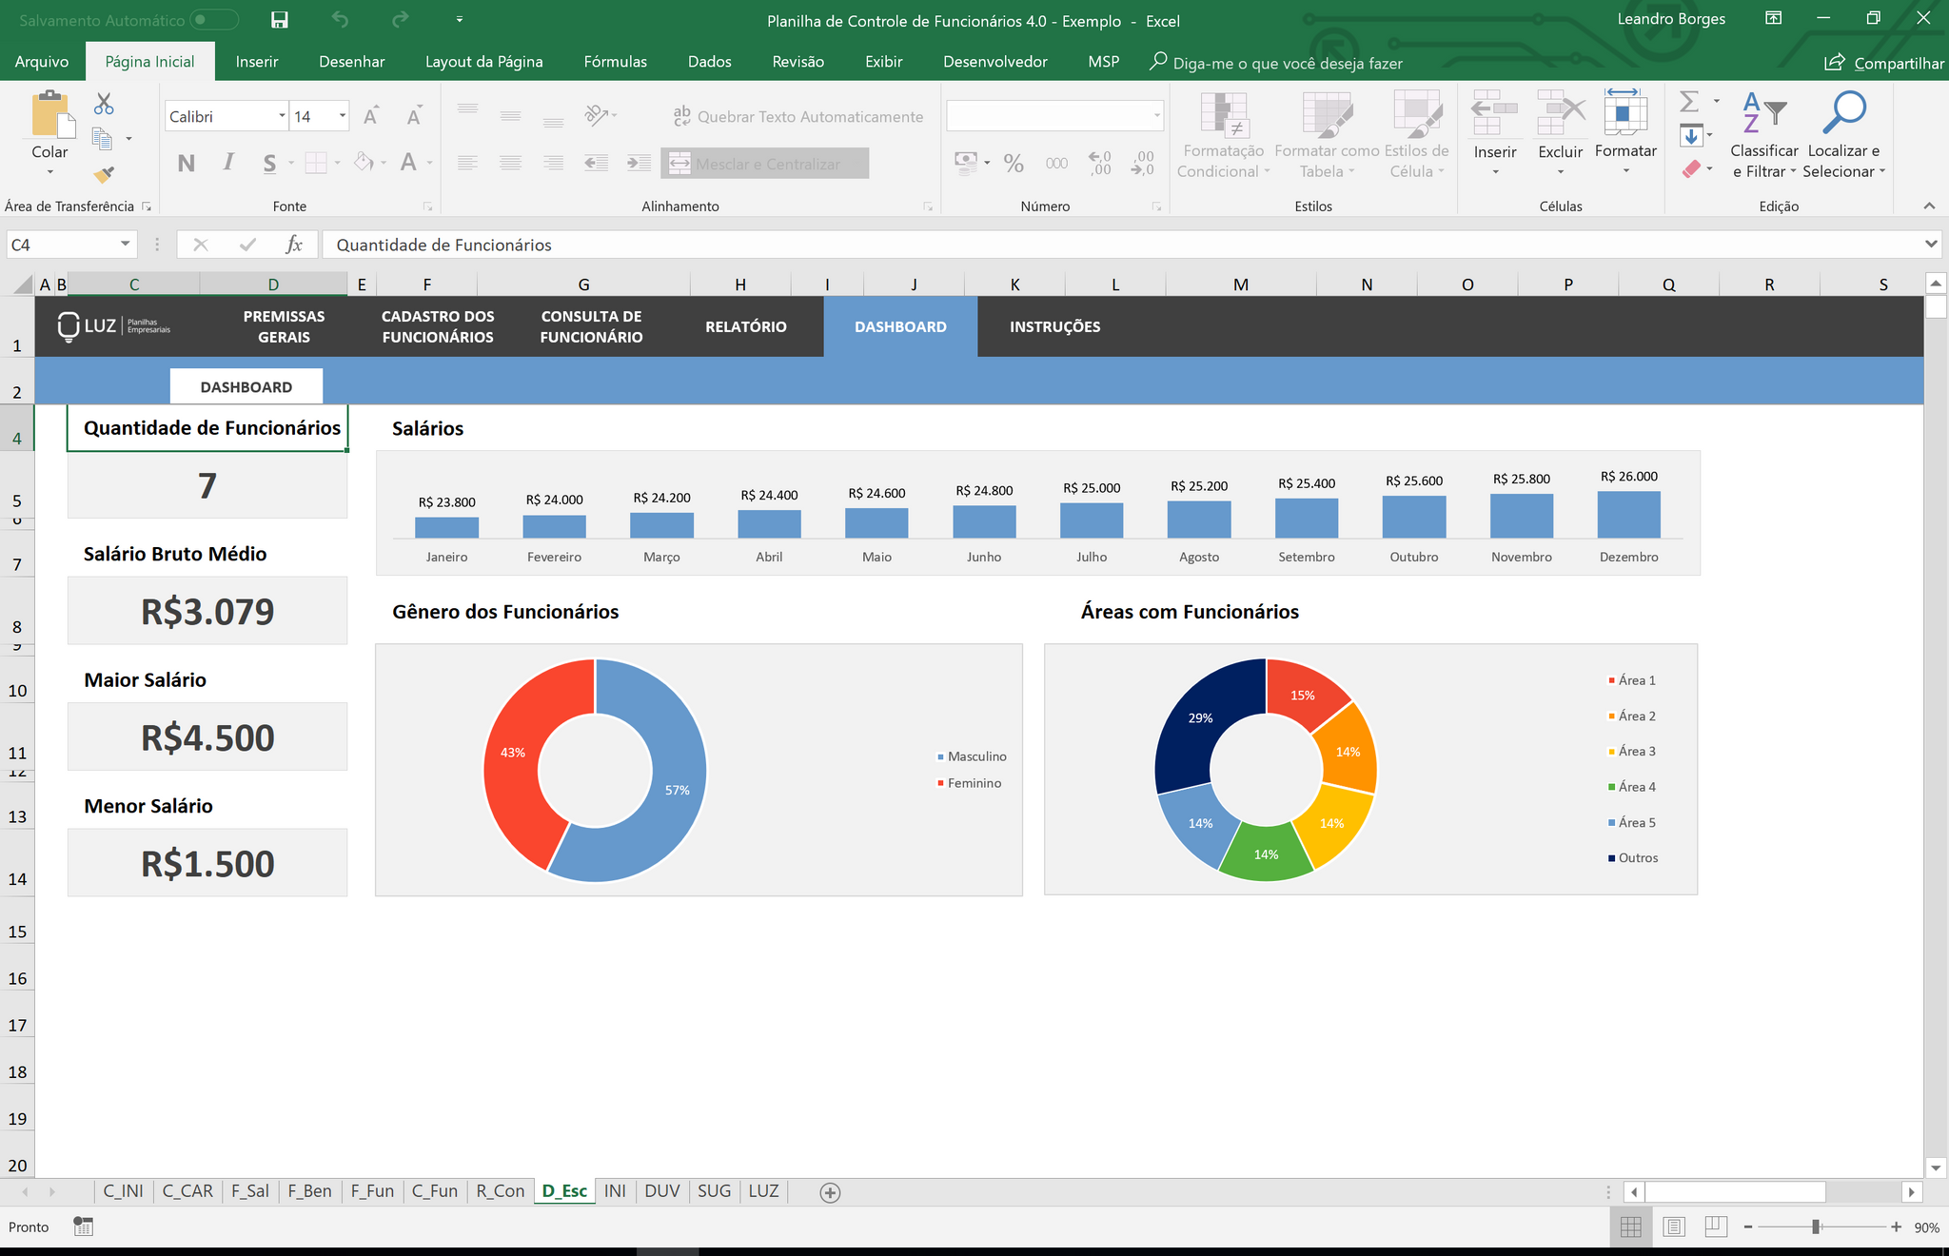
Task: Click the AutoSum sigma icon
Action: pyautogui.click(x=1689, y=102)
